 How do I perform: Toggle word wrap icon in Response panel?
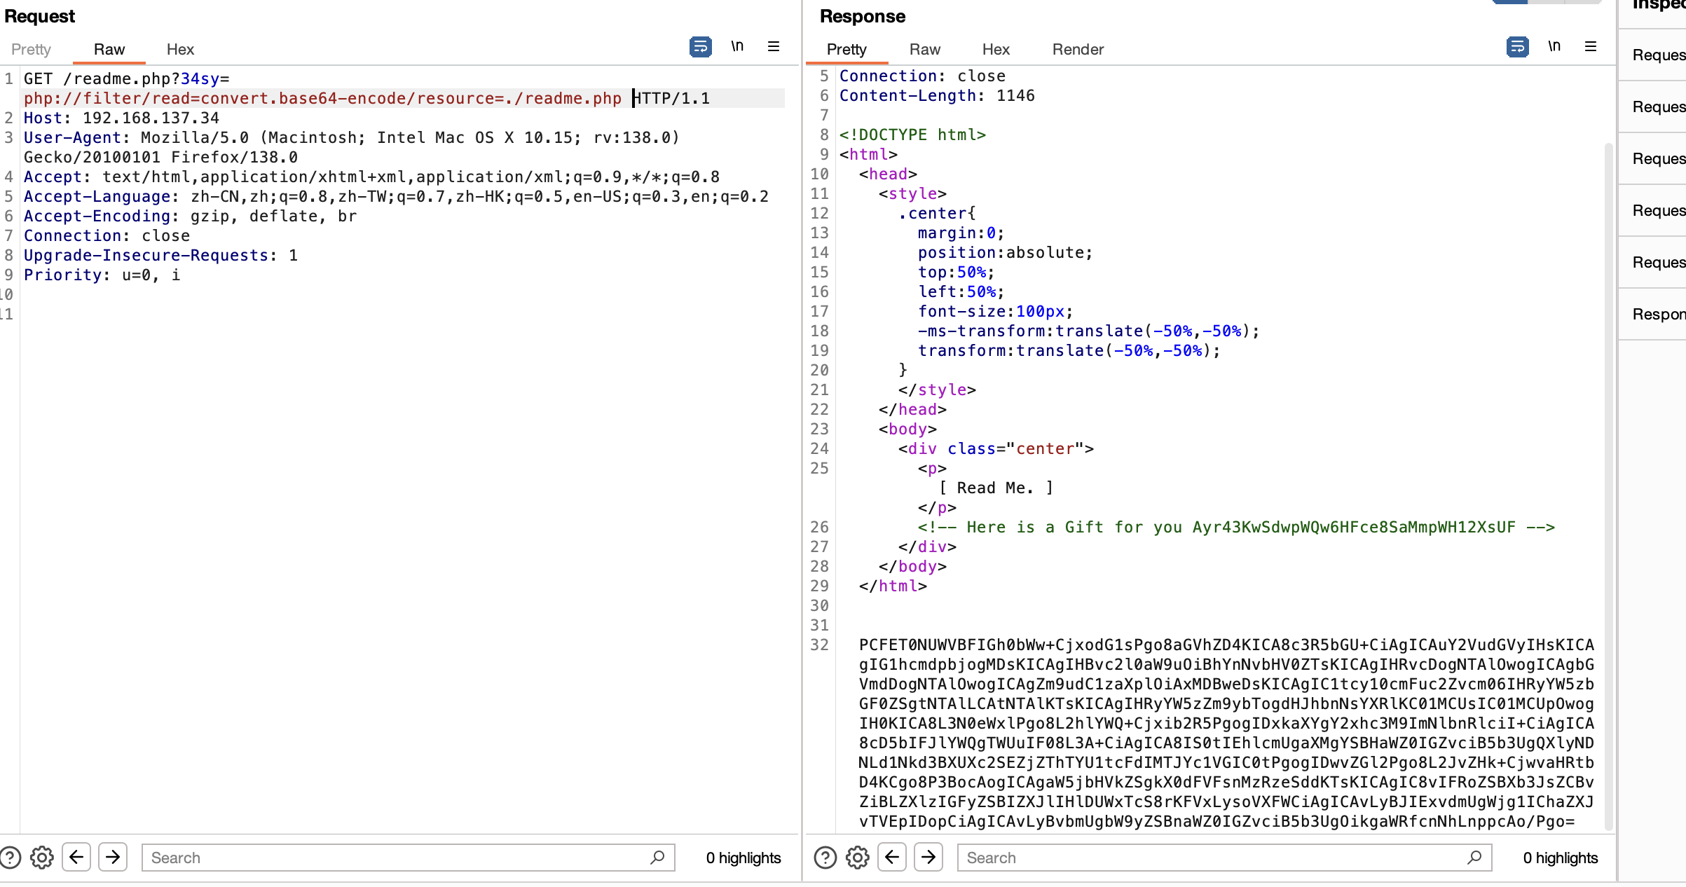click(x=1517, y=47)
